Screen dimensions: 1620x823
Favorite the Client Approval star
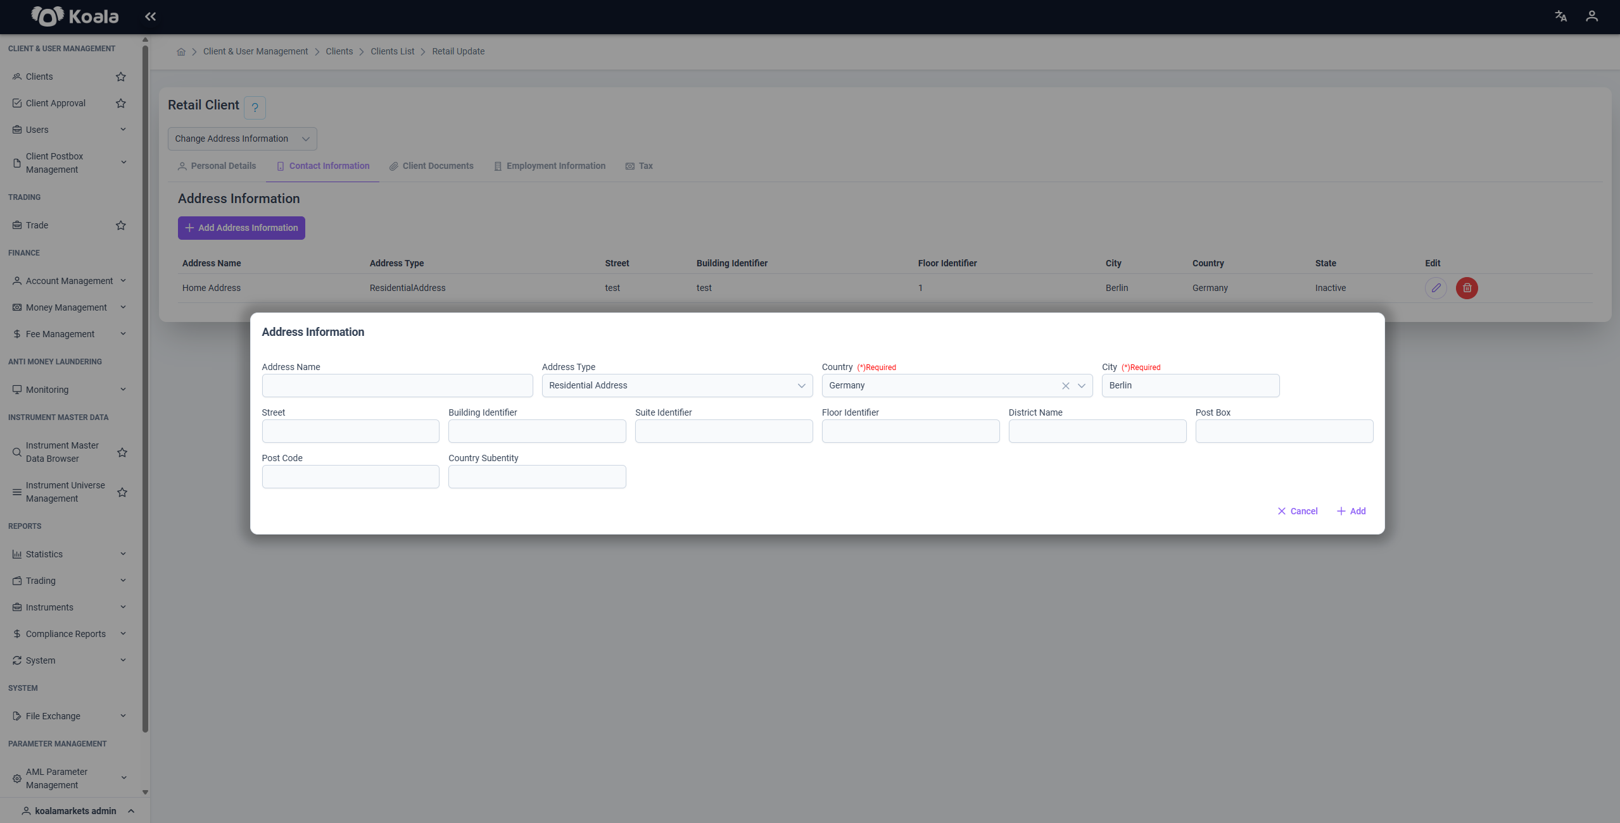[x=121, y=103]
